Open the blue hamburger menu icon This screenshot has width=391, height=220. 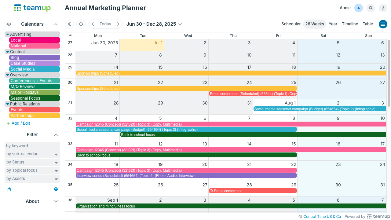tap(383, 24)
